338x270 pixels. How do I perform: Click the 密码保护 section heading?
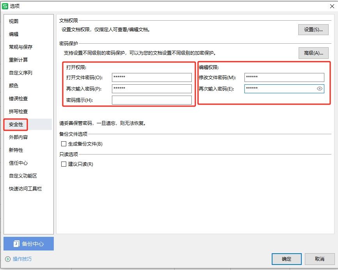[x=69, y=43]
